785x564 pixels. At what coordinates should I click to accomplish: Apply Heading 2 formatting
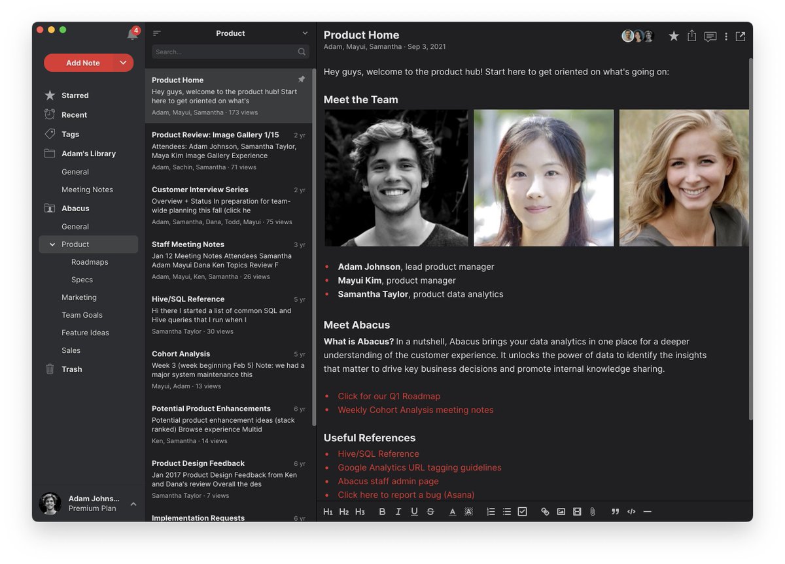coord(344,512)
